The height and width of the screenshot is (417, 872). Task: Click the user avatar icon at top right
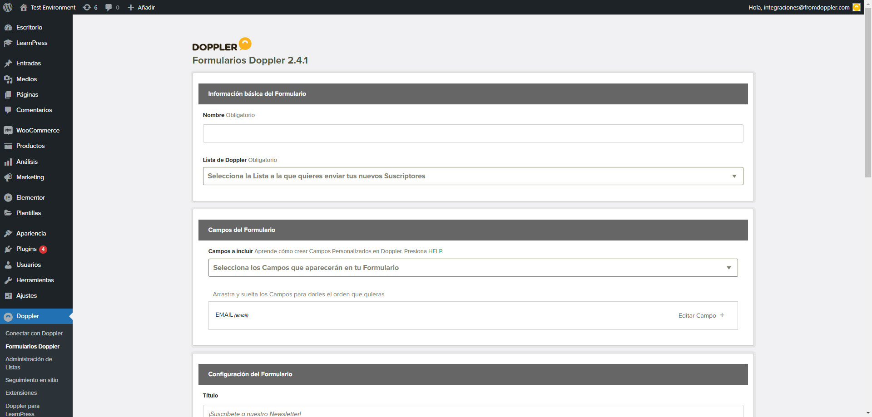[857, 7]
